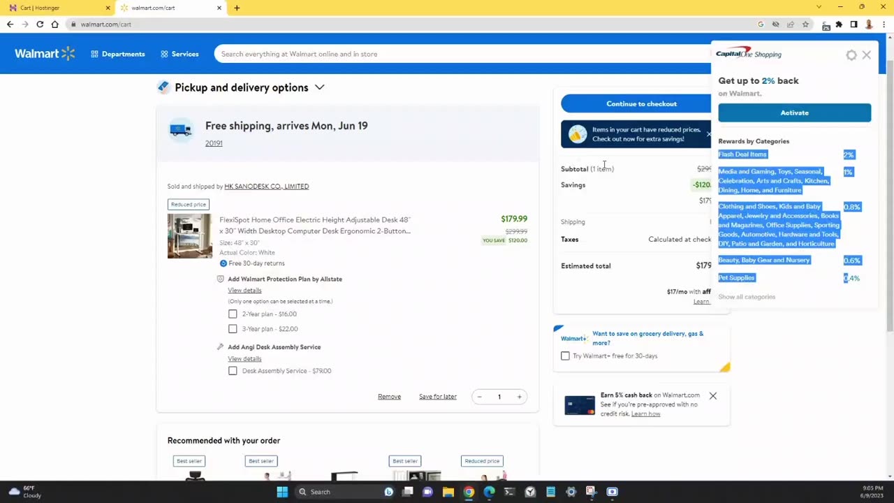
Task: Increase desk quantity with plus button
Action: point(519,397)
